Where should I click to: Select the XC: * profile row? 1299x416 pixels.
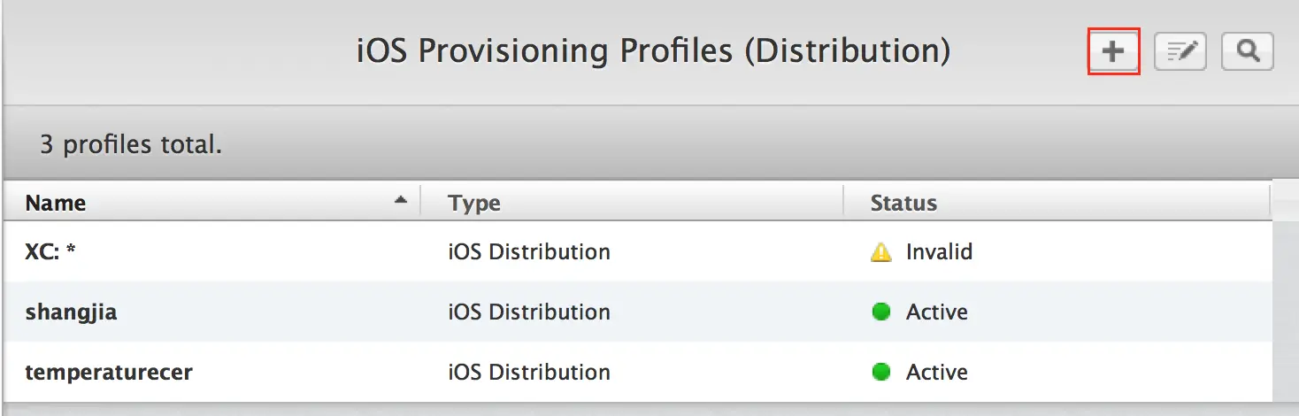point(50,251)
